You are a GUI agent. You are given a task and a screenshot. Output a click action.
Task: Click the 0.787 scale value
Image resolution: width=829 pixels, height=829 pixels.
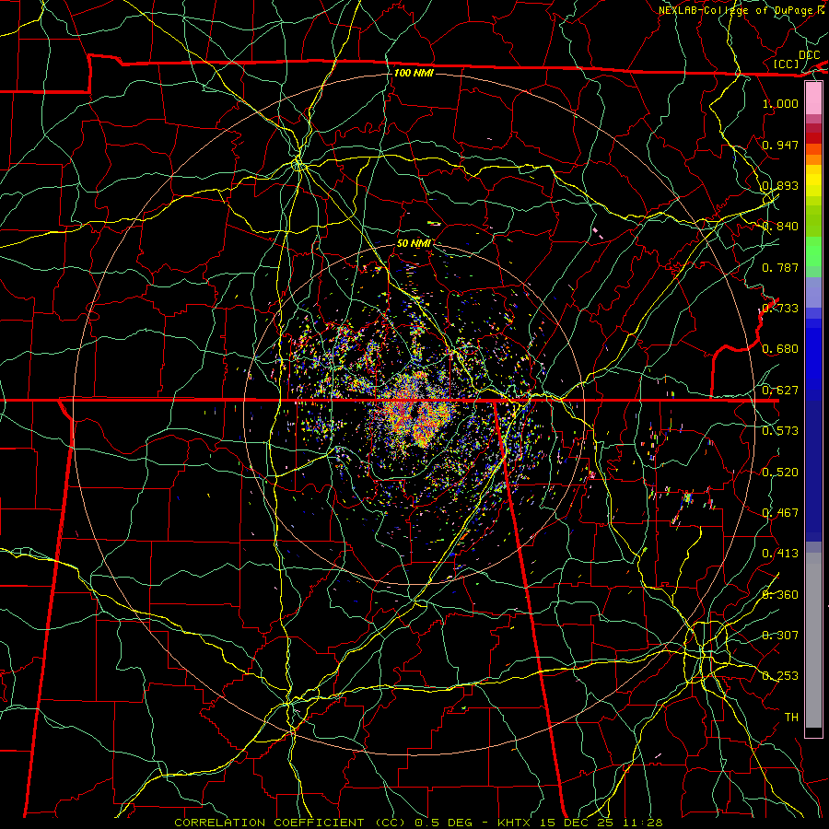(780, 267)
